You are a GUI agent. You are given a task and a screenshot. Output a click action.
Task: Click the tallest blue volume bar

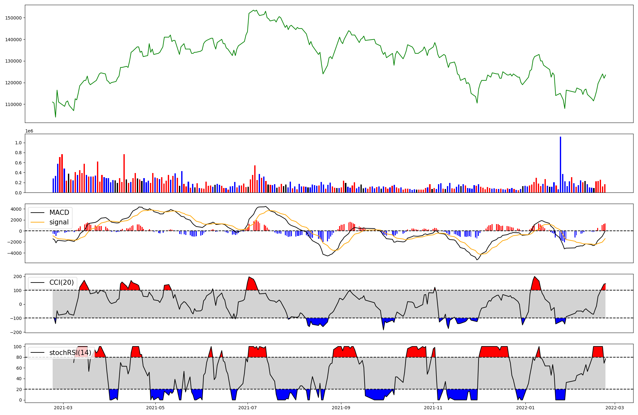pyautogui.click(x=560, y=164)
